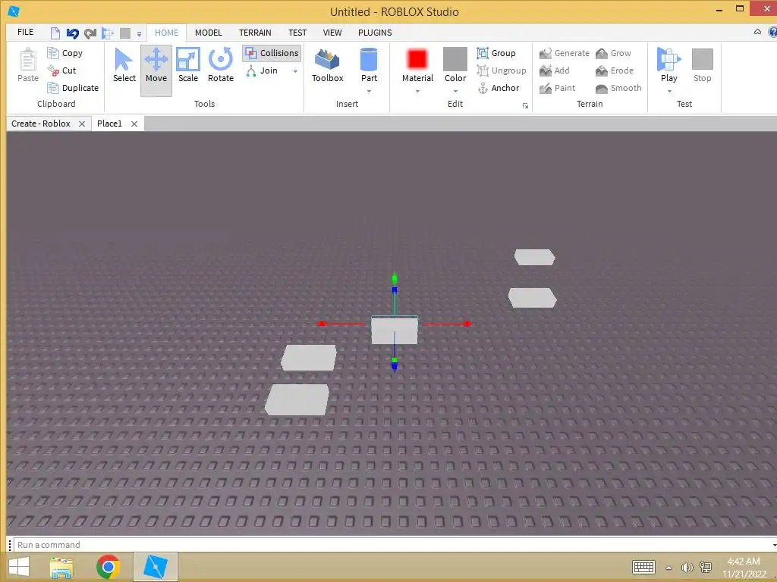Screen dimensions: 777x582
Task: Open the on-screen keyboard tray icon
Action: [x=643, y=567]
